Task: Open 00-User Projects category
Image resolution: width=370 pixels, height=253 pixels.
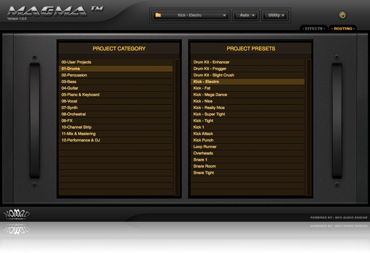Action: [76, 62]
